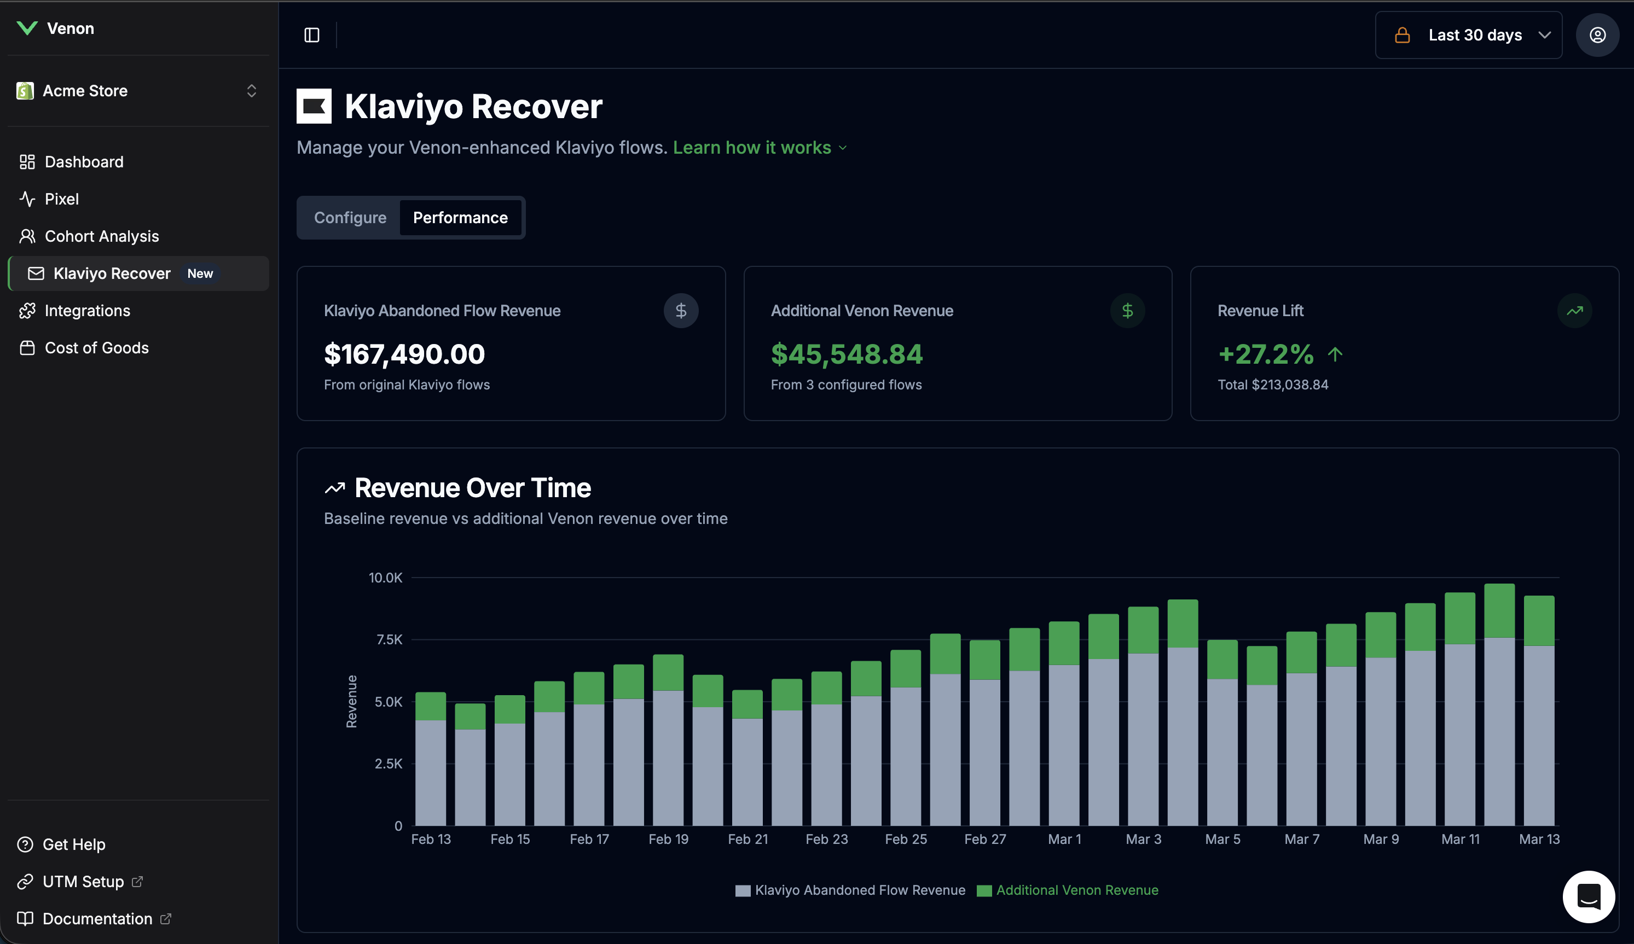Open Pixel from the sidebar

tap(62, 199)
